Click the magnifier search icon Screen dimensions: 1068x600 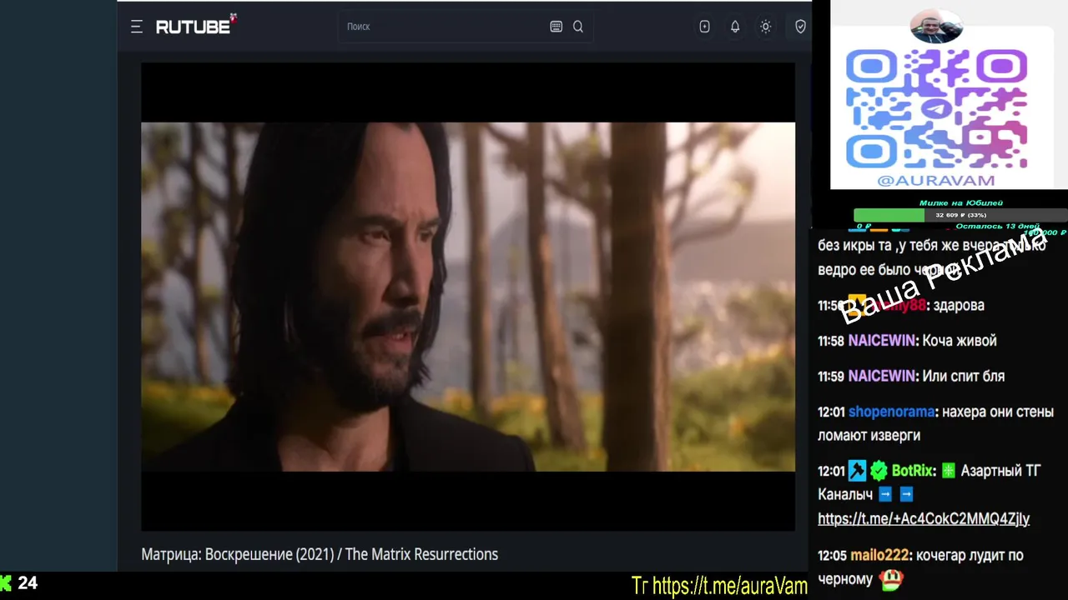578,27
